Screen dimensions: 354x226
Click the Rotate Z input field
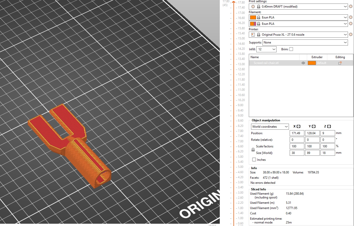328,140
